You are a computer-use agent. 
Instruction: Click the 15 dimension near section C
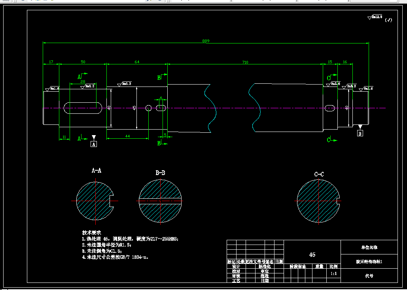[x=330, y=62]
